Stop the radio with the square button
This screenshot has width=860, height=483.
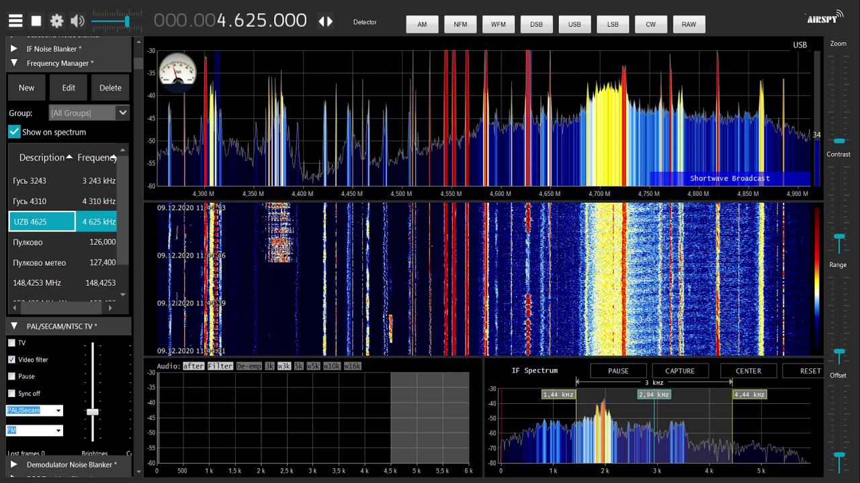click(36, 21)
